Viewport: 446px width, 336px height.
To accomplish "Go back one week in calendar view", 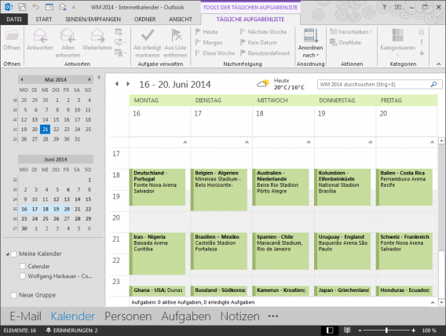I will [x=117, y=83].
